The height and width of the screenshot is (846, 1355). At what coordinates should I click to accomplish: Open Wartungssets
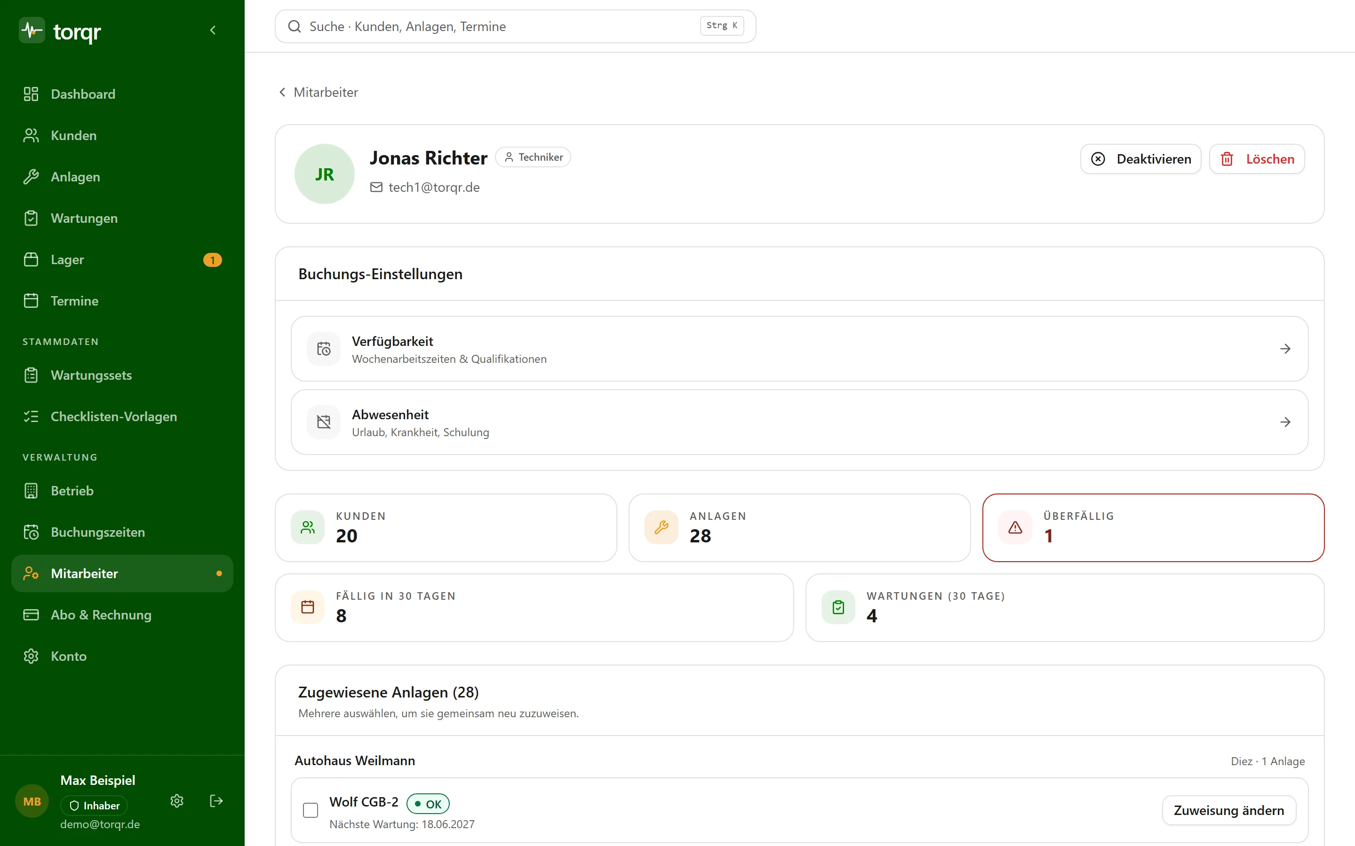coord(122,375)
